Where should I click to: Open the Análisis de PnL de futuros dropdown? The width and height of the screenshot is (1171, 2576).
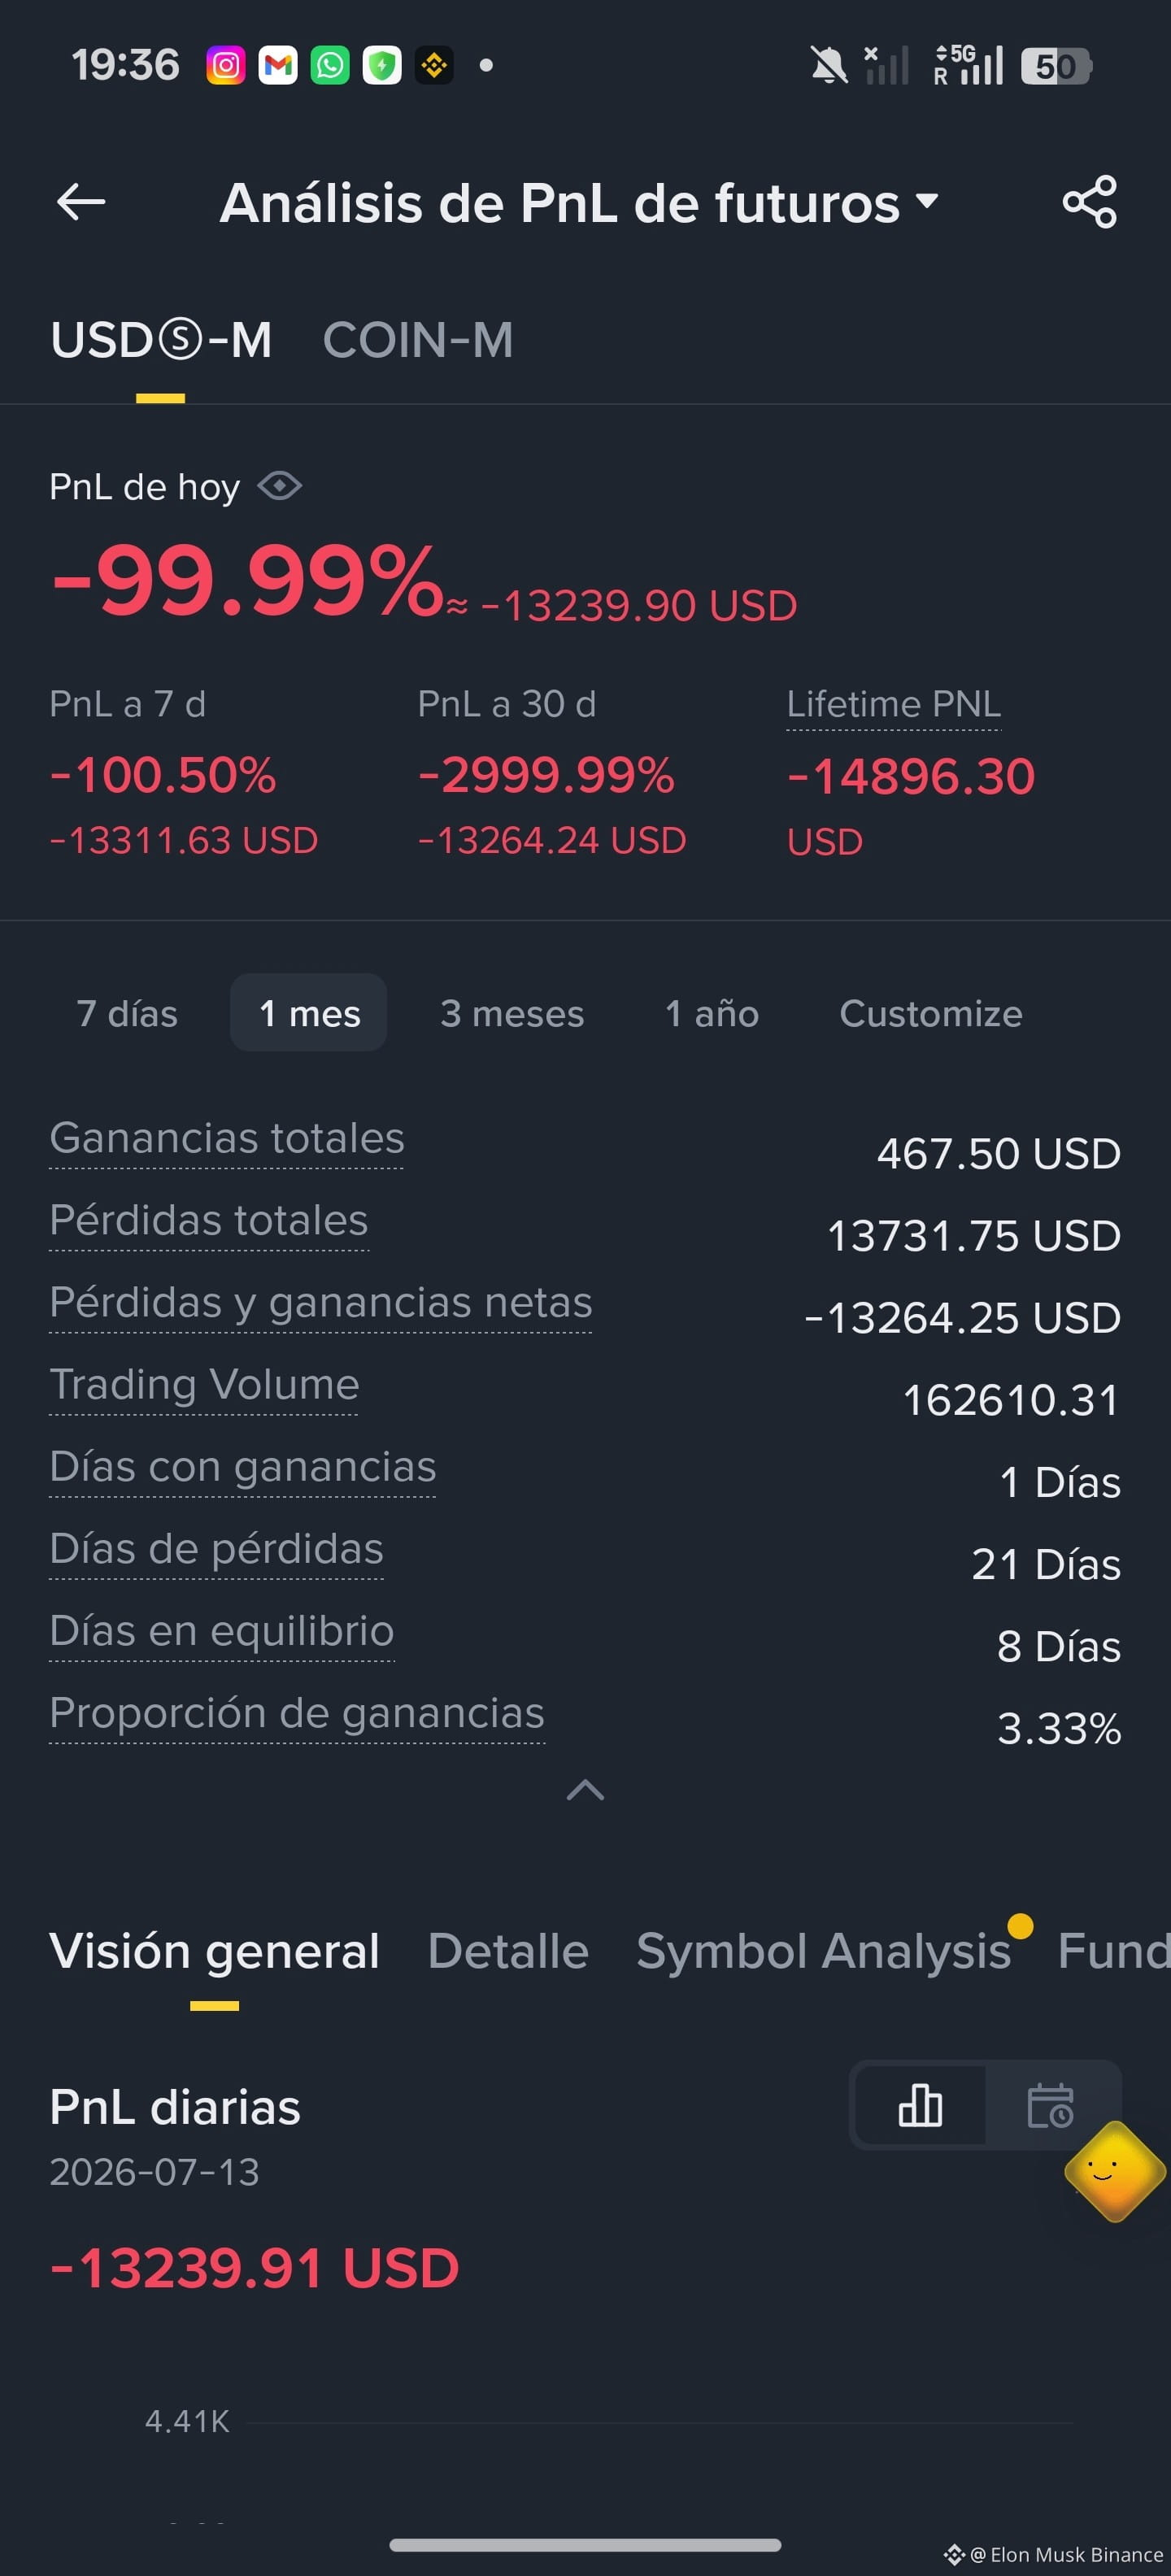point(579,203)
